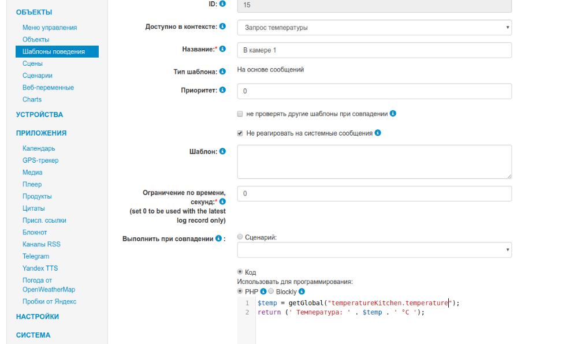This screenshot has width=573, height=344.
Task: Choose Blockly programming option
Action: coord(271,291)
